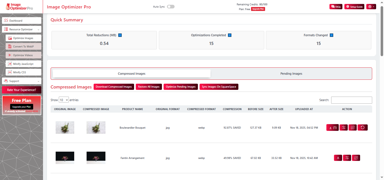Image resolution: width=384 pixels, height=180 pixels.
Task: Click the Download Compressed Images button
Action: tap(114, 87)
